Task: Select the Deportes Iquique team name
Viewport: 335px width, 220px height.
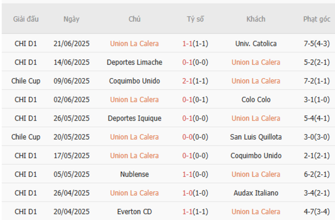Action: (135, 118)
